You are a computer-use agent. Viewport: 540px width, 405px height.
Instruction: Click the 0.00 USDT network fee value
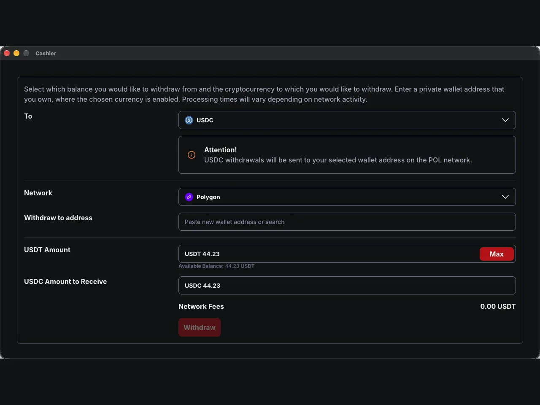click(498, 306)
